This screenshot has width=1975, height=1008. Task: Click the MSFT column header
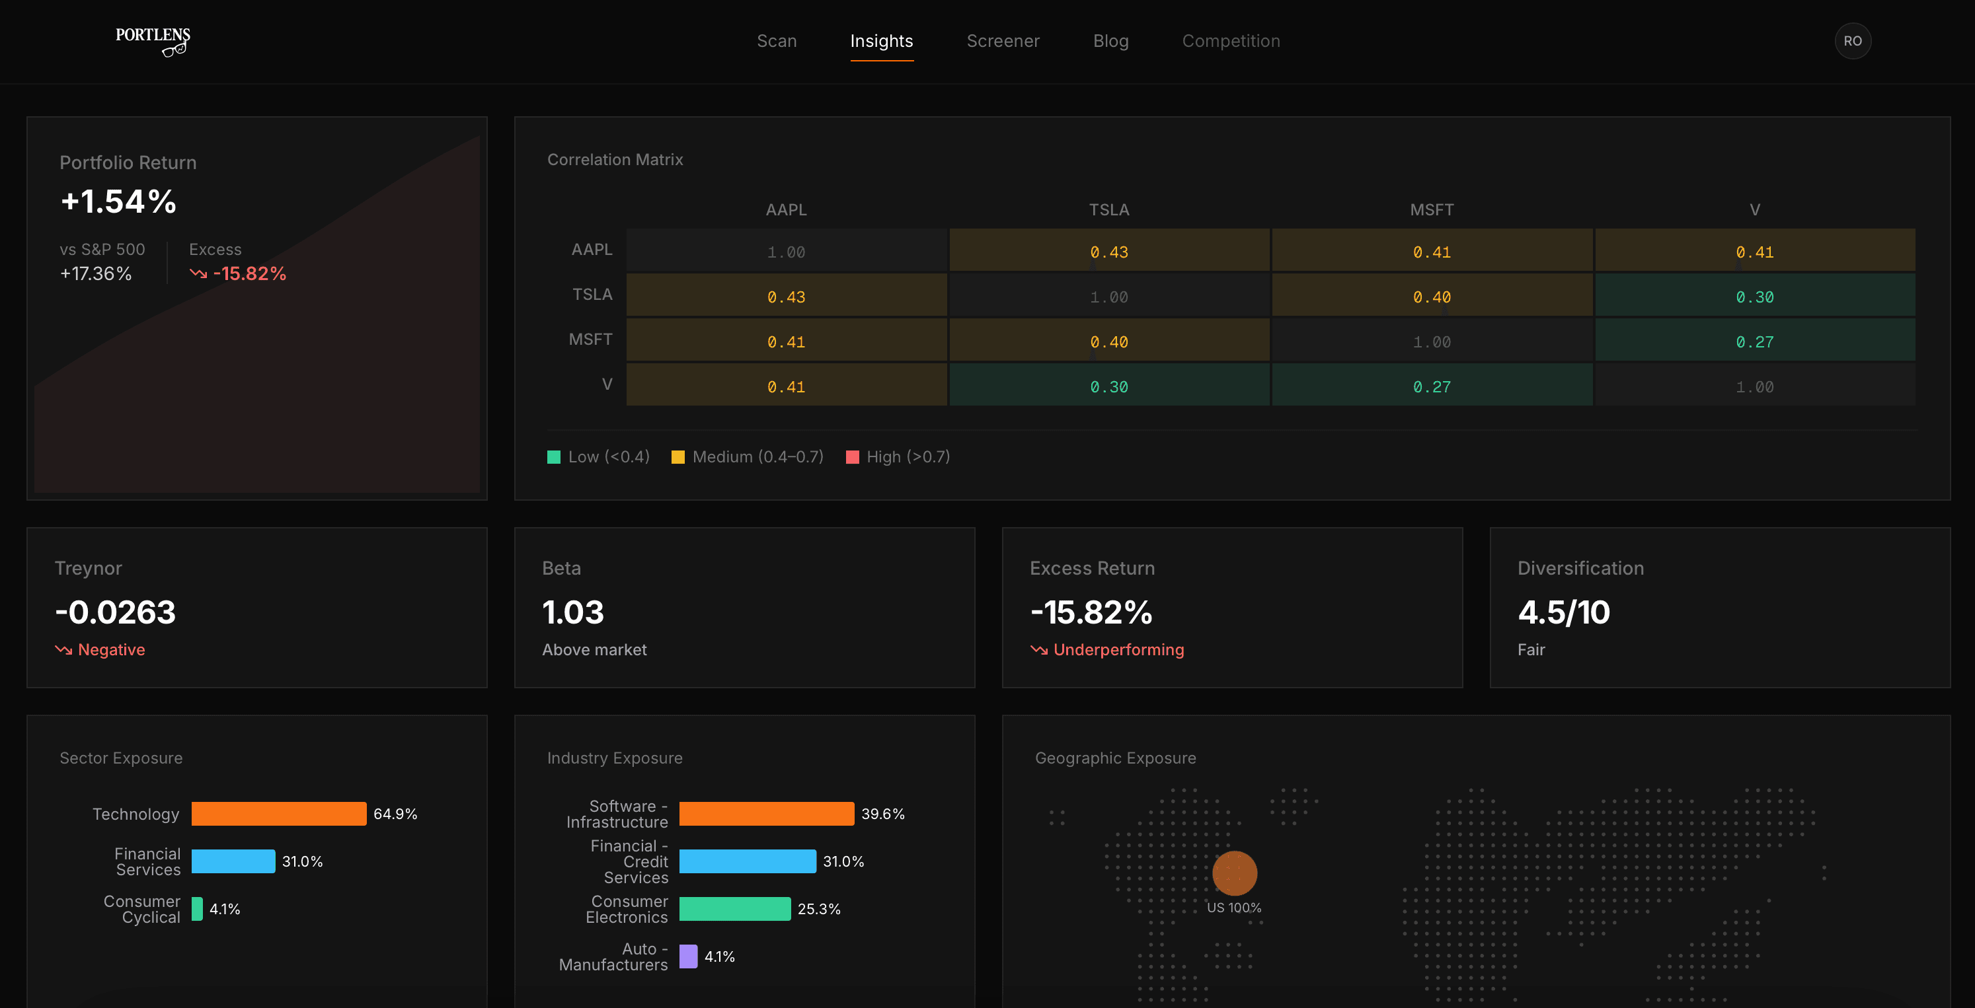point(1432,210)
